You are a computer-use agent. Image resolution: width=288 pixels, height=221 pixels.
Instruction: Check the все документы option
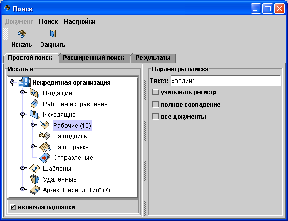156,117
